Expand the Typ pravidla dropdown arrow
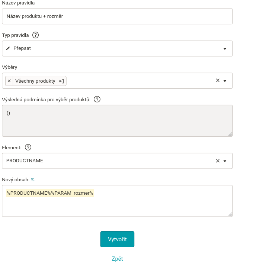This screenshot has width=257, height=277. pos(225,49)
